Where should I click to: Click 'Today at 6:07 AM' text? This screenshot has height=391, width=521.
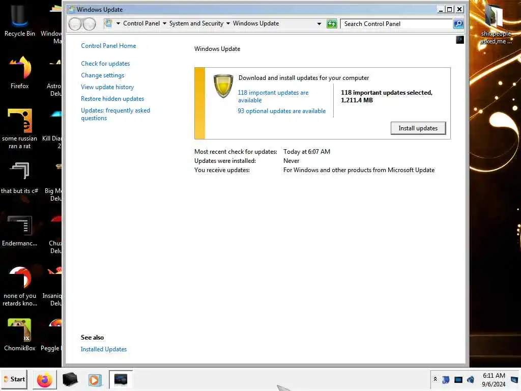click(x=307, y=152)
